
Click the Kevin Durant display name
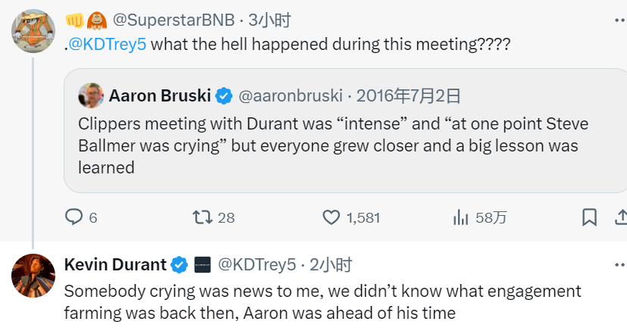115,264
